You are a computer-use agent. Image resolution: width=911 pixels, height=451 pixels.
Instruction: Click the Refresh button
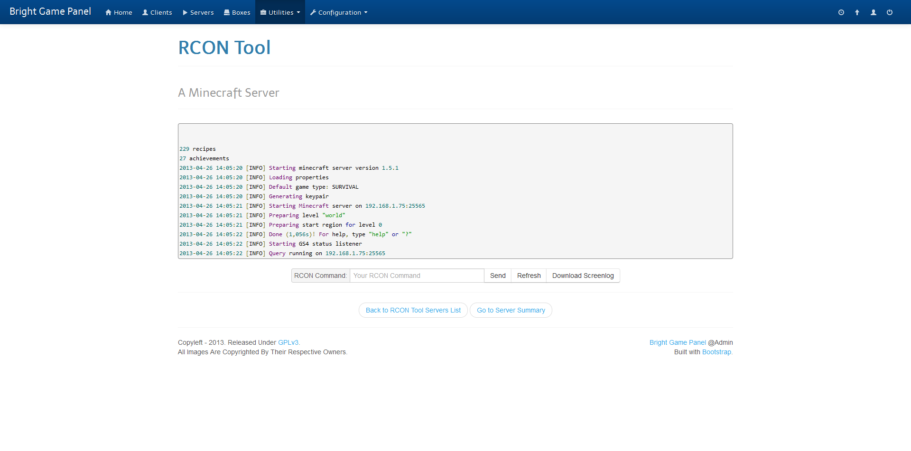pos(528,276)
